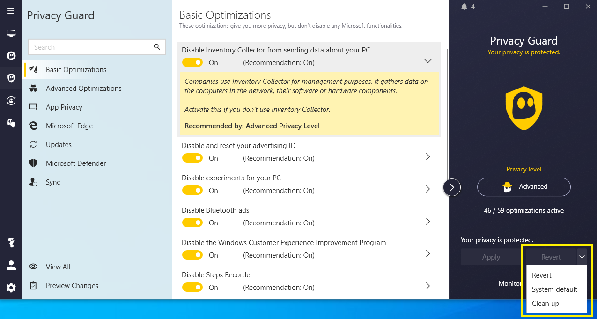597x319 pixels.
Task: Toggle Customer Experience Improvement Program switch
Action: coord(192,255)
